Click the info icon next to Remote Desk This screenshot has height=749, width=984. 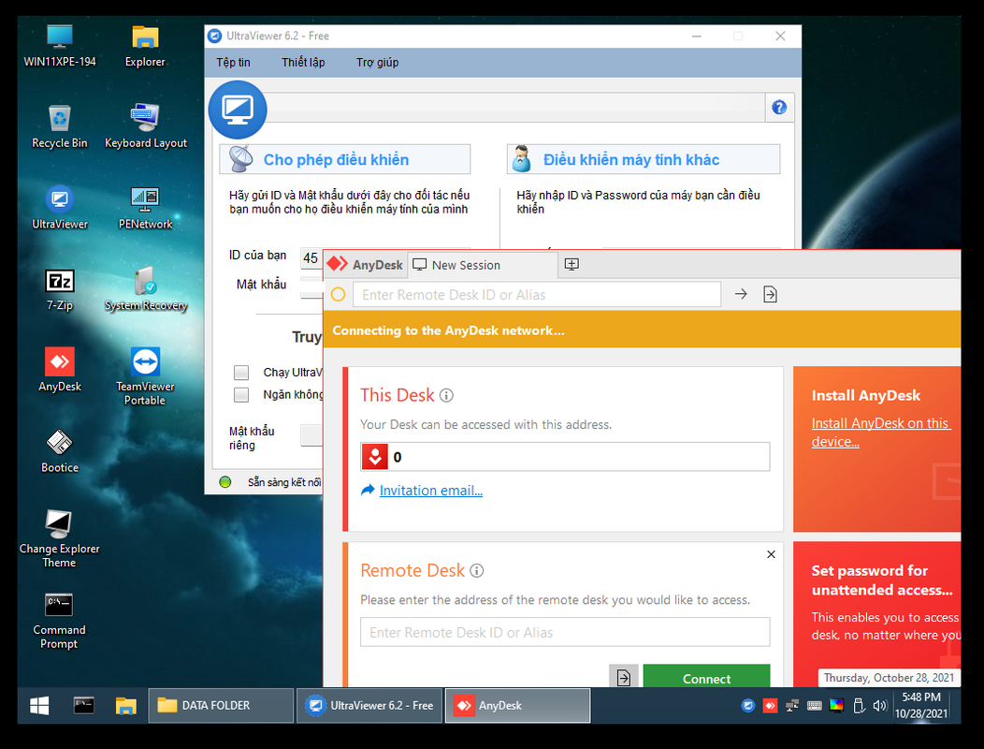click(x=477, y=570)
